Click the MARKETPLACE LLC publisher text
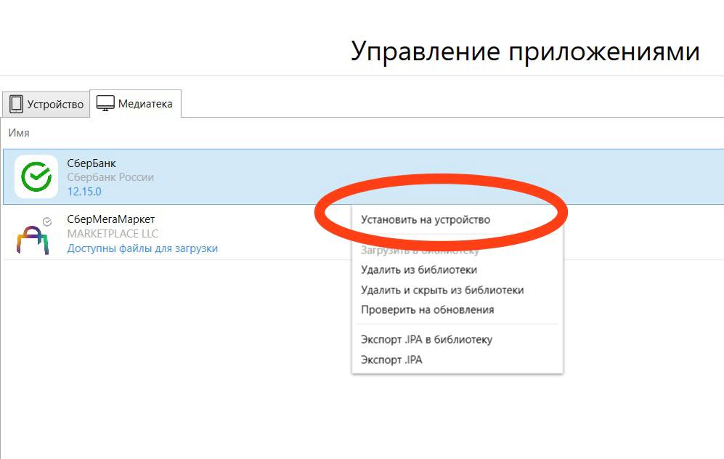 pos(113,234)
